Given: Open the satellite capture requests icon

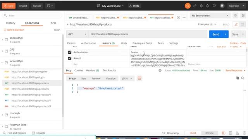Looking at the screenshot, I should pos(195,6).
